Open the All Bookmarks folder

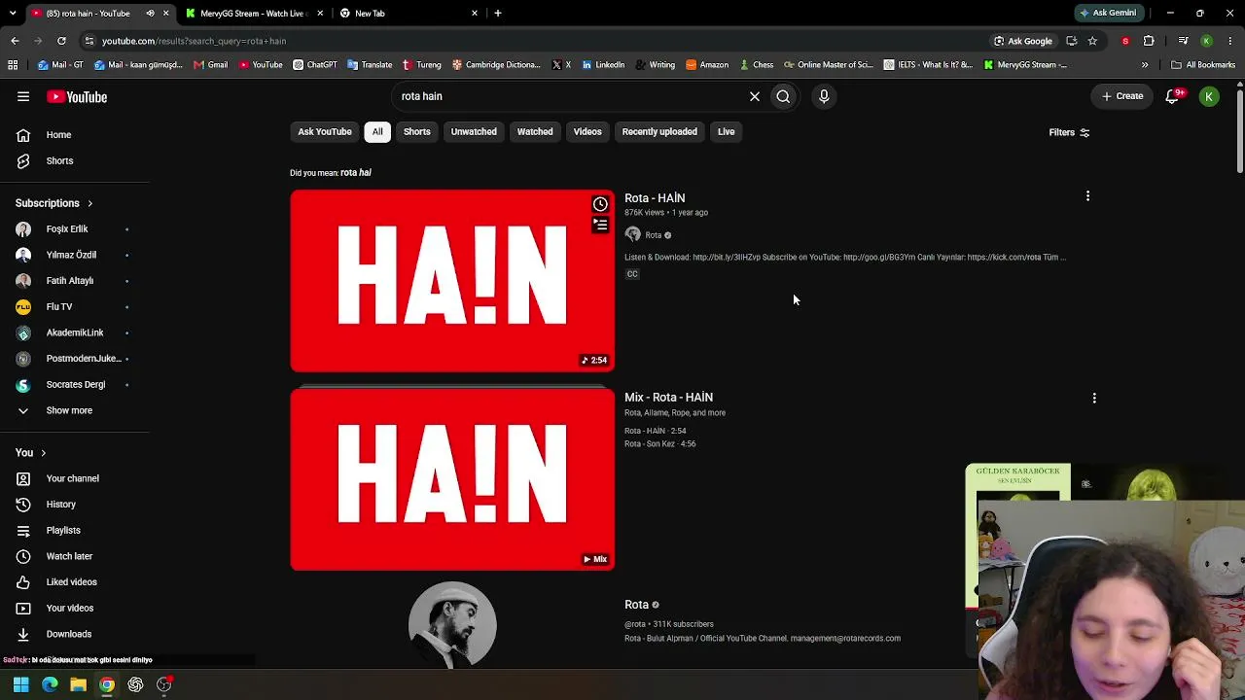(x=1203, y=65)
